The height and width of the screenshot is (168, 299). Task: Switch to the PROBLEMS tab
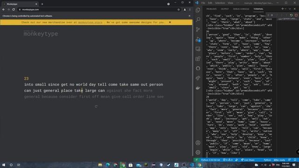tap(211, 9)
